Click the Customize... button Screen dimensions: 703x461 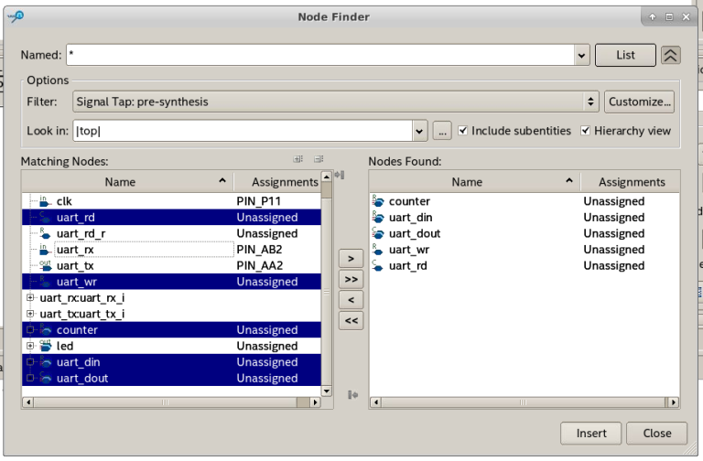pos(640,102)
